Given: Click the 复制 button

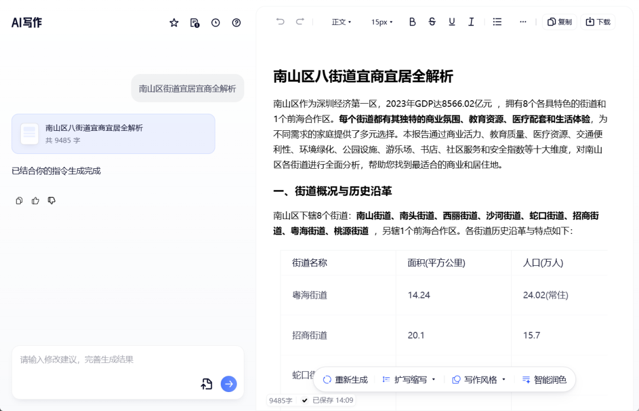Looking at the screenshot, I should [560, 22].
